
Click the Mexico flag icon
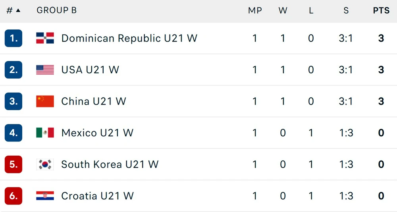coord(45,133)
